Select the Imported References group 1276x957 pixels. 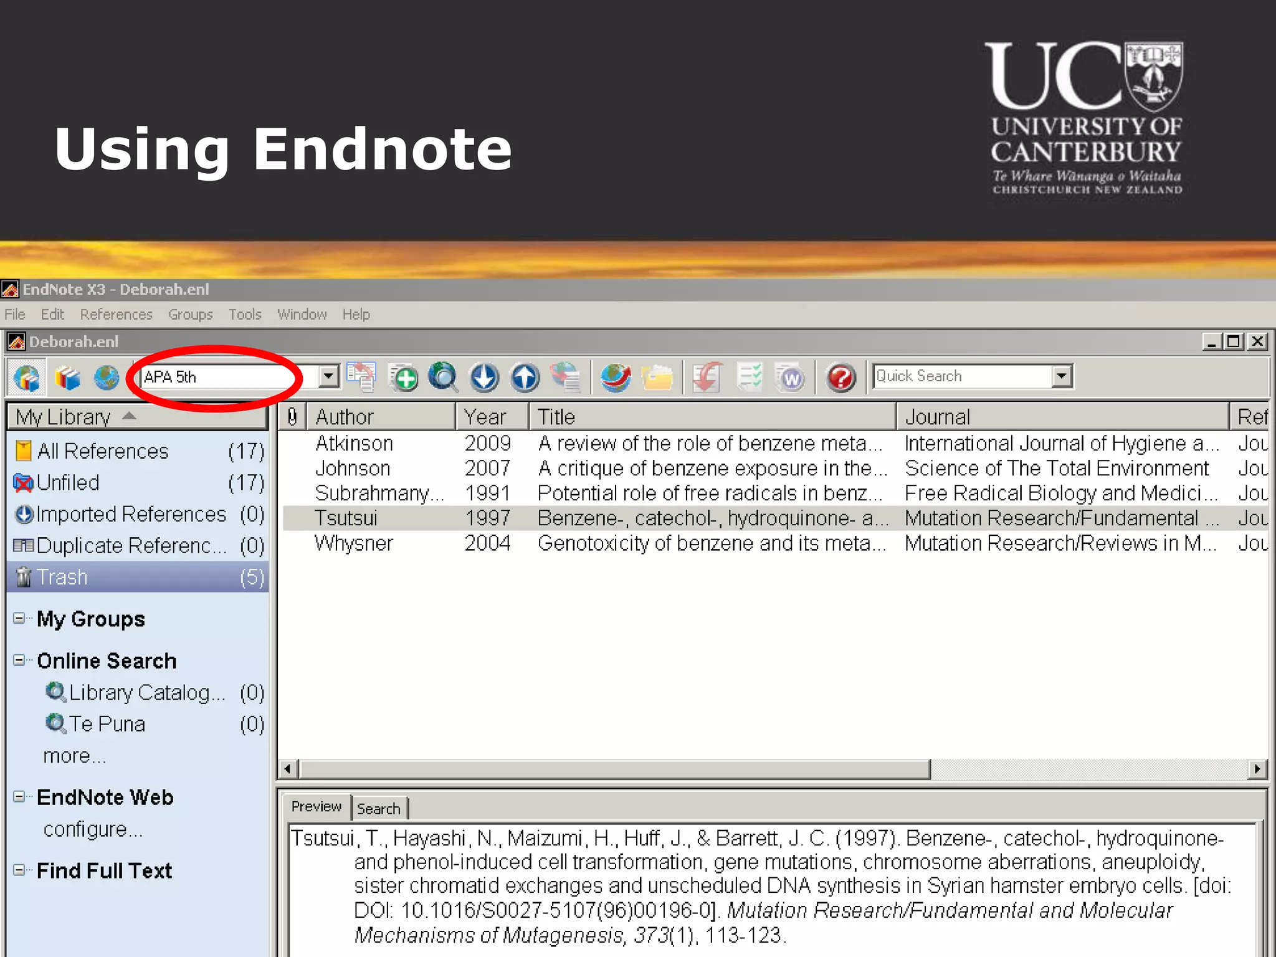click(x=138, y=514)
